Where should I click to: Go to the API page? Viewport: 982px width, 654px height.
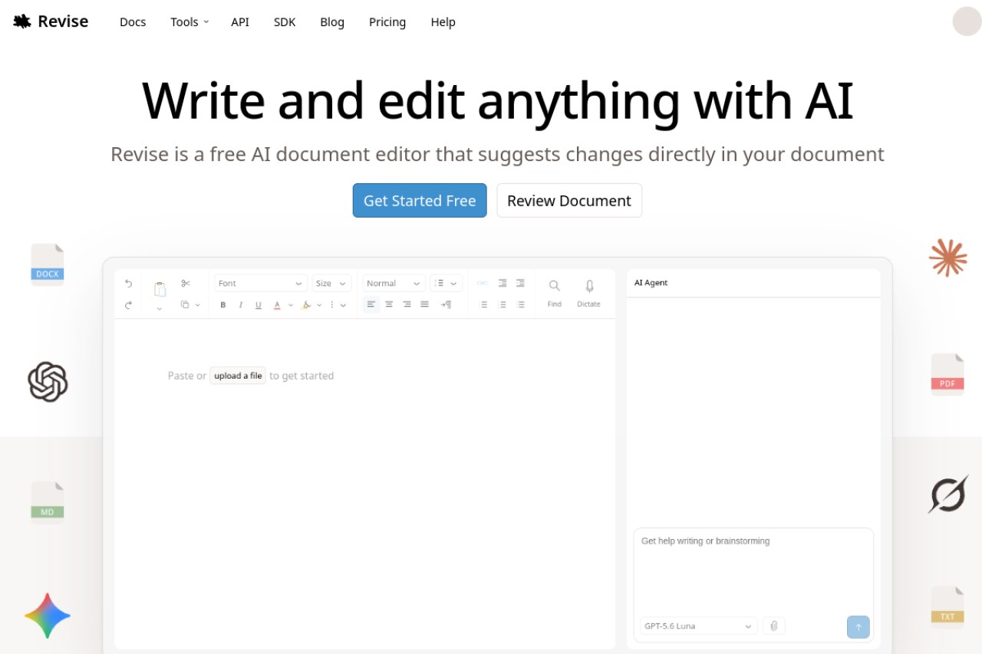tap(240, 21)
